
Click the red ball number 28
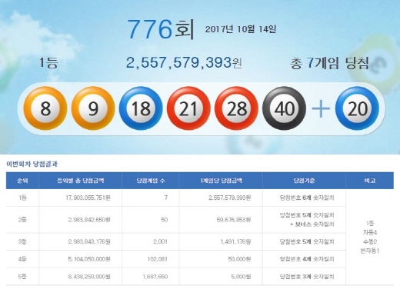(236, 108)
